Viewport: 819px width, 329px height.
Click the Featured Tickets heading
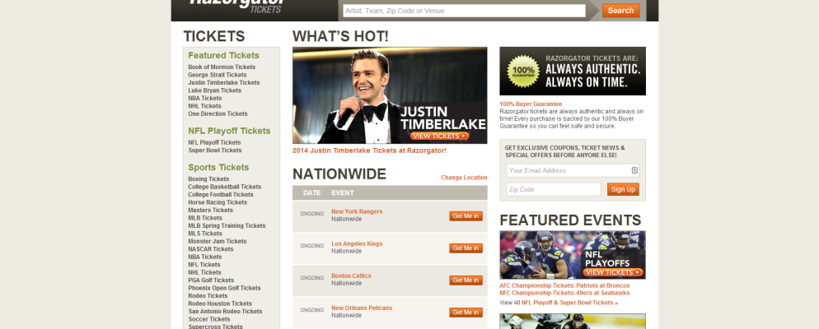point(223,56)
